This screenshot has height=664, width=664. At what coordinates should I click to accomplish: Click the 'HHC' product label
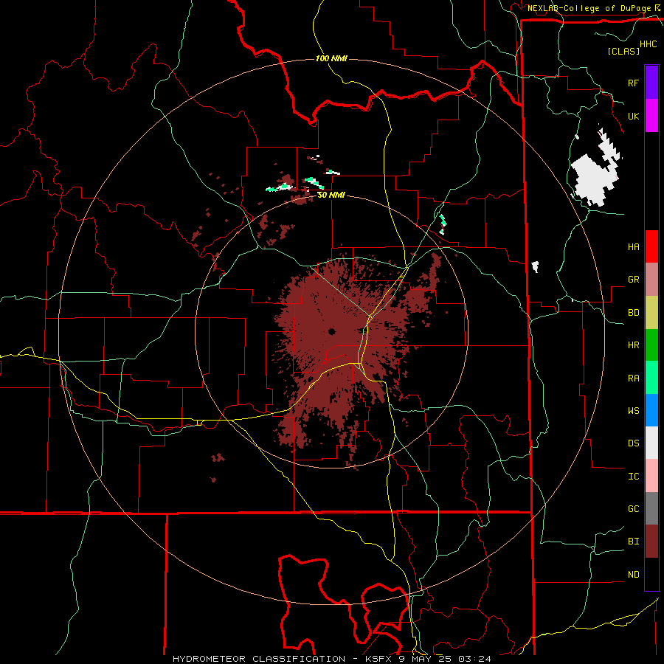coord(649,44)
